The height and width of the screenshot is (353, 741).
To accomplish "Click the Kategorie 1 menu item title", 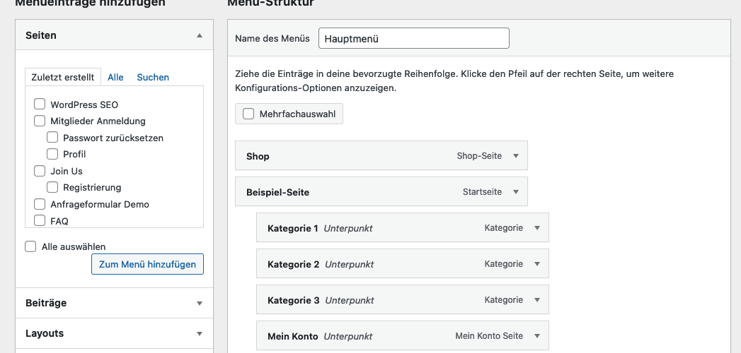I will (x=292, y=229).
